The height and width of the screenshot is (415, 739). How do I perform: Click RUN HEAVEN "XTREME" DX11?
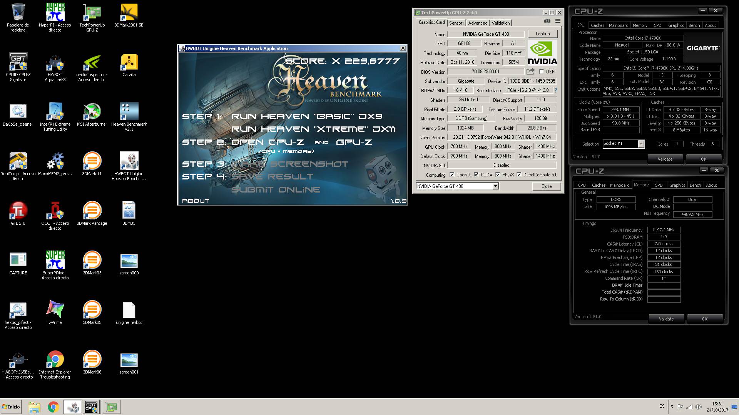pyautogui.click(x=313, y=129)
